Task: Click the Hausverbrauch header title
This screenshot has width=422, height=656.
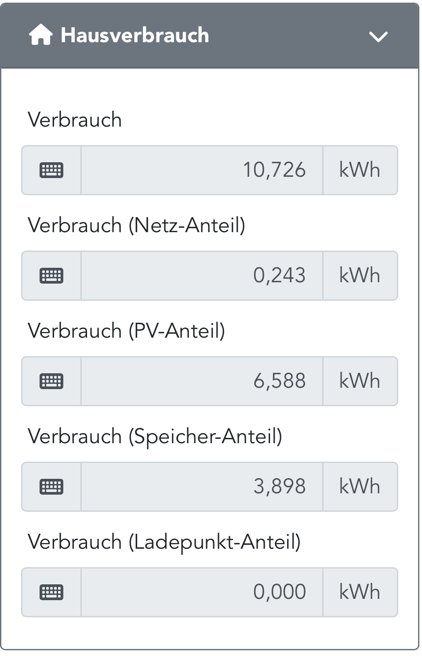Action: tap(135, 35)
